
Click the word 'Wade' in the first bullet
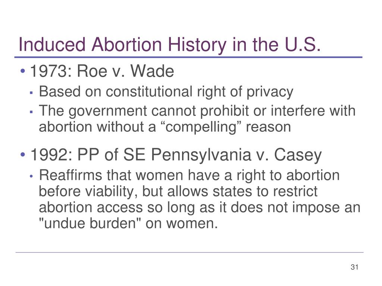(x=152, y=71)
